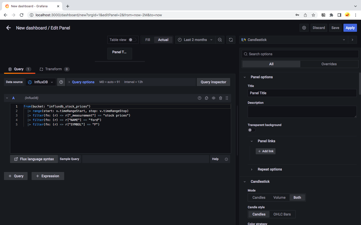Focus Search options field
The width and height of the screenshot is (361, 225).
(x=300, y=54)
